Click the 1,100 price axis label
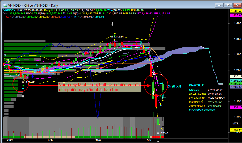Viewport: 242px width, 143px height. point(237,117)
